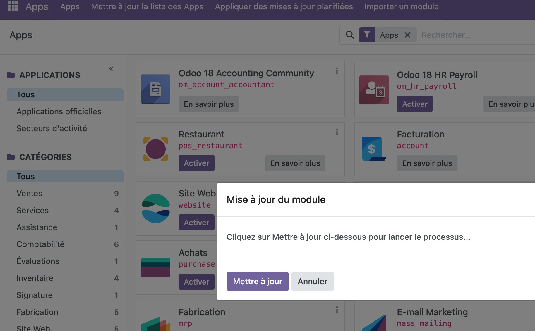Image resolution: width=535 pixels, height=331 pixels.
Task: Click the APPLICATIONS folder icon
Action: (x=11, y=75)
